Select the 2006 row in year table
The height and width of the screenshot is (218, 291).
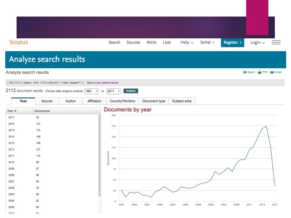point(52,188)
